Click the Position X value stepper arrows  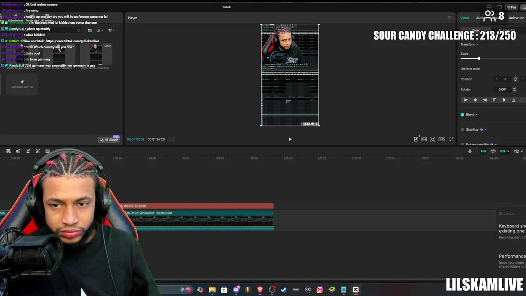coord(515,79)
